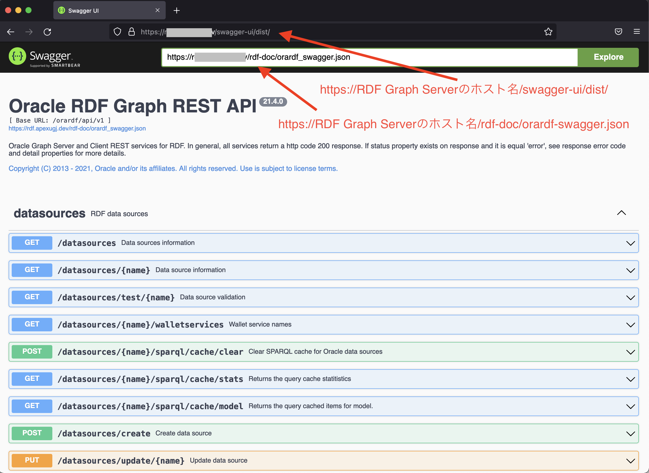649x473 pixels.
Task: Open the /datasources/create path link
Action: pyautogui.click(x=104, y=434)
